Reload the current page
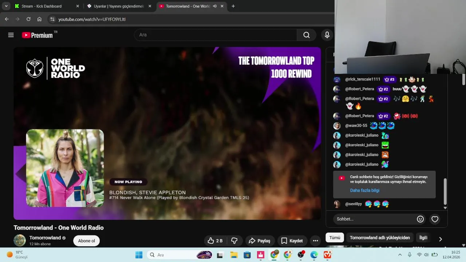466x262 pixels. (x=28, y=19)
